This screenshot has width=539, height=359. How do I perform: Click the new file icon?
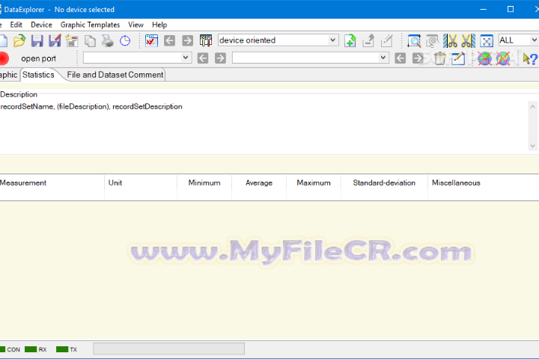click(x=3, y=40)
